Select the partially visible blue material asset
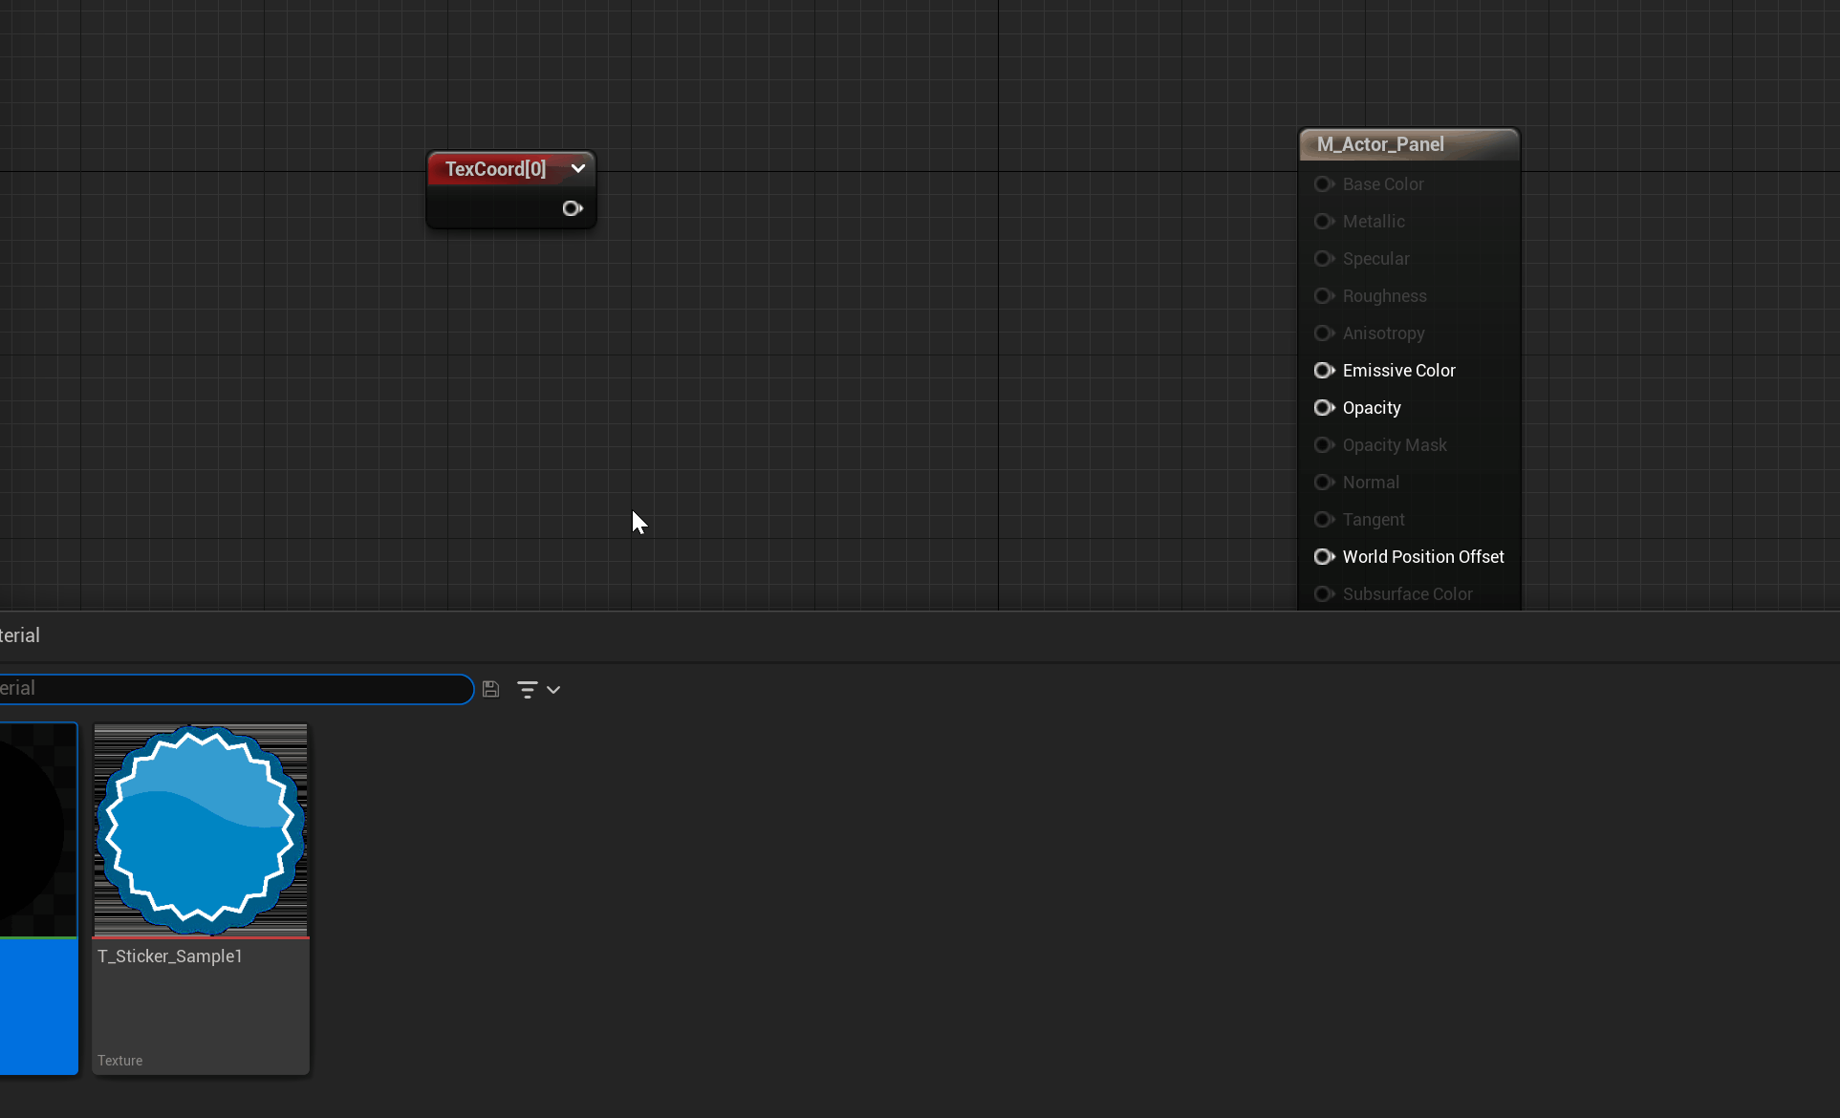The image size is (1840, 1118). coord(36,898)
